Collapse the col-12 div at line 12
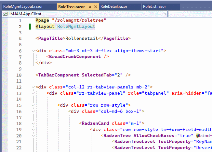The image size is (212, 152). [x=33, y=87]
